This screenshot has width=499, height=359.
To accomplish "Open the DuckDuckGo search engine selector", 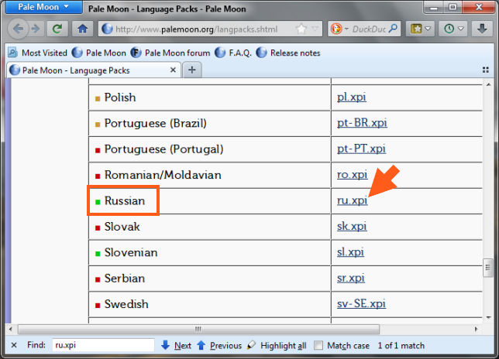I will (339, 29).
